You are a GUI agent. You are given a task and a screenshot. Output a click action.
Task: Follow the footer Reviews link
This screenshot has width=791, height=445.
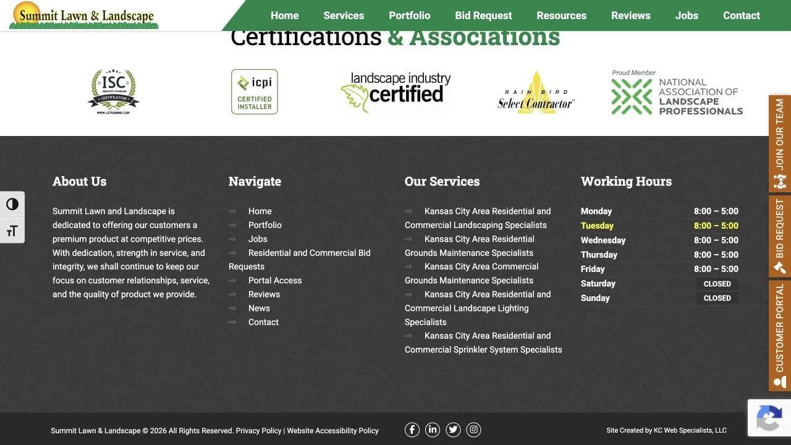click(x=264, y=294)
